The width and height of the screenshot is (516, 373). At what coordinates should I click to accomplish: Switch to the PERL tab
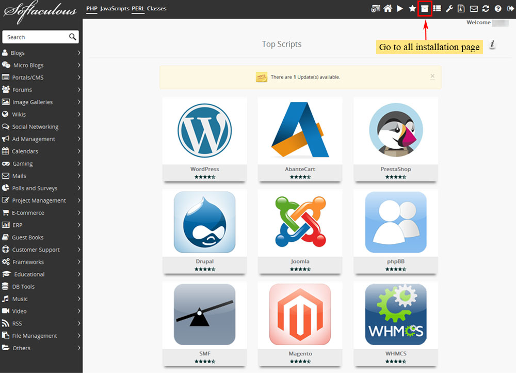pos(138,9)
